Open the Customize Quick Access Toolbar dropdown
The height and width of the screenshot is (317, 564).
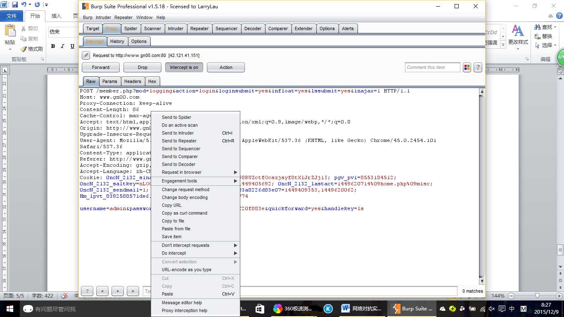coord(46,5)
